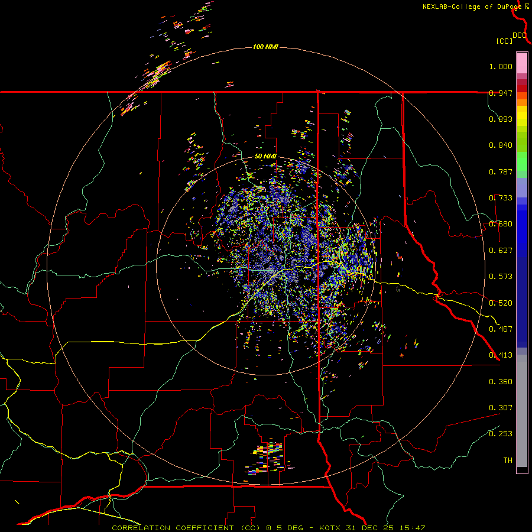Image resolution: width=532 pixels, height=532 pixels.
Task: Click the 1.000 value on the scale
Action: 501,66
